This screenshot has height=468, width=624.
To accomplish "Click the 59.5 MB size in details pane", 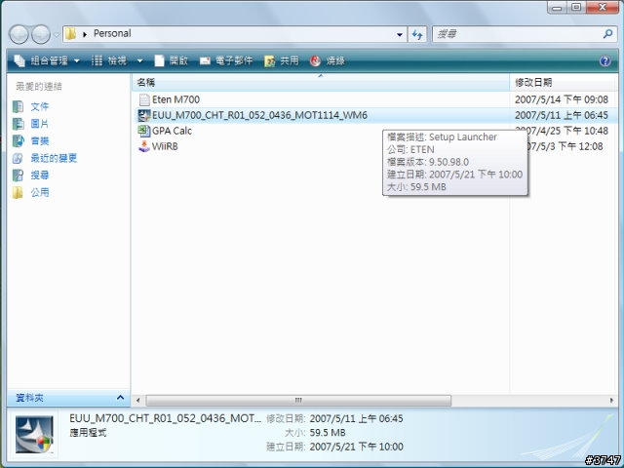I will tap(328, 433).
